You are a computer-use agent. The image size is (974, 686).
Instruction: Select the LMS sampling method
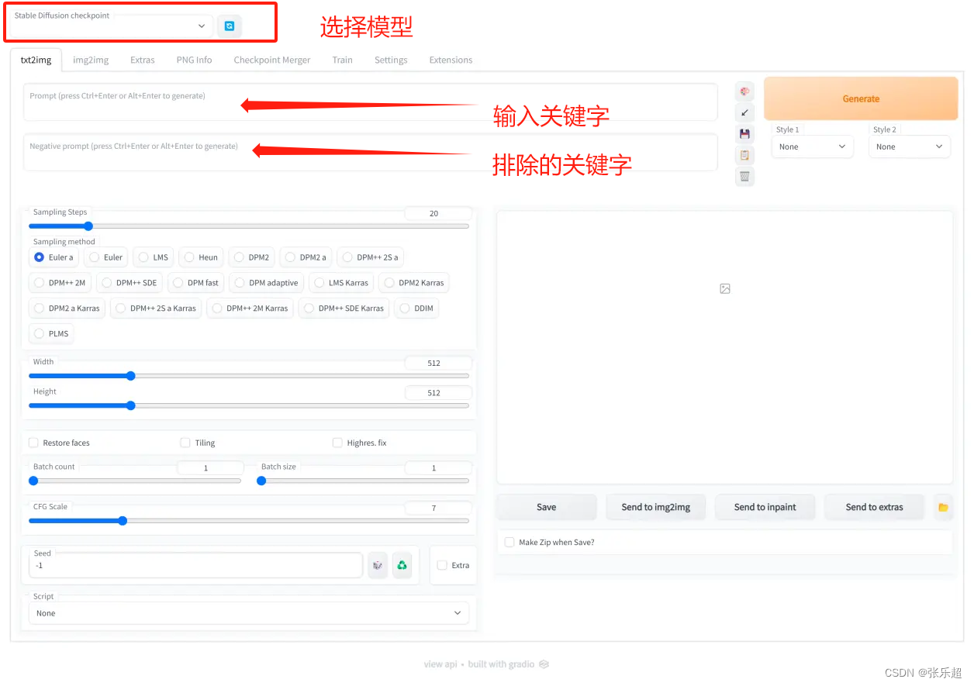pyautogui.click(x=153, y=257)
